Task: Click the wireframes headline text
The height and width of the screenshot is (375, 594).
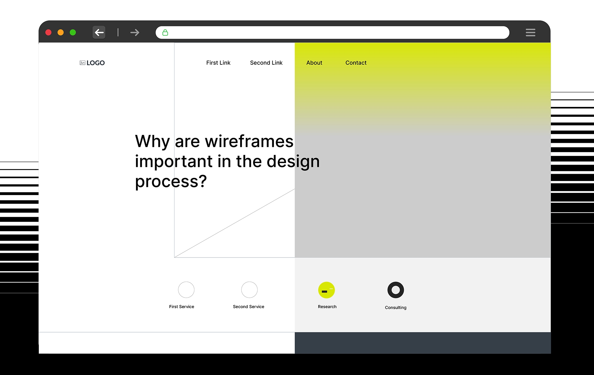Action: point(227,161)
